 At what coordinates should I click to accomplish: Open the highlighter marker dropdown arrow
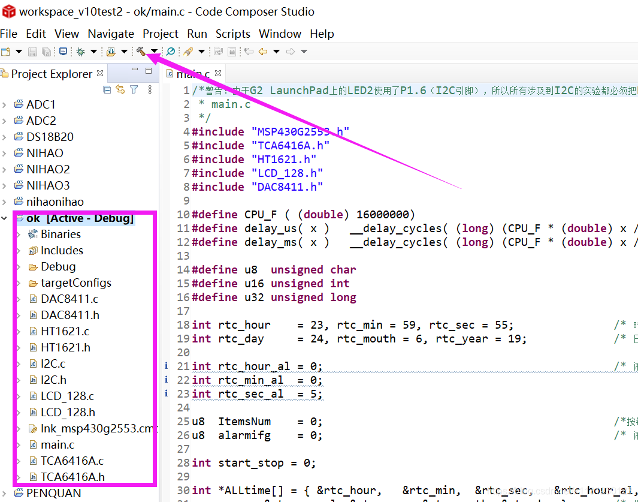(201, 52)
